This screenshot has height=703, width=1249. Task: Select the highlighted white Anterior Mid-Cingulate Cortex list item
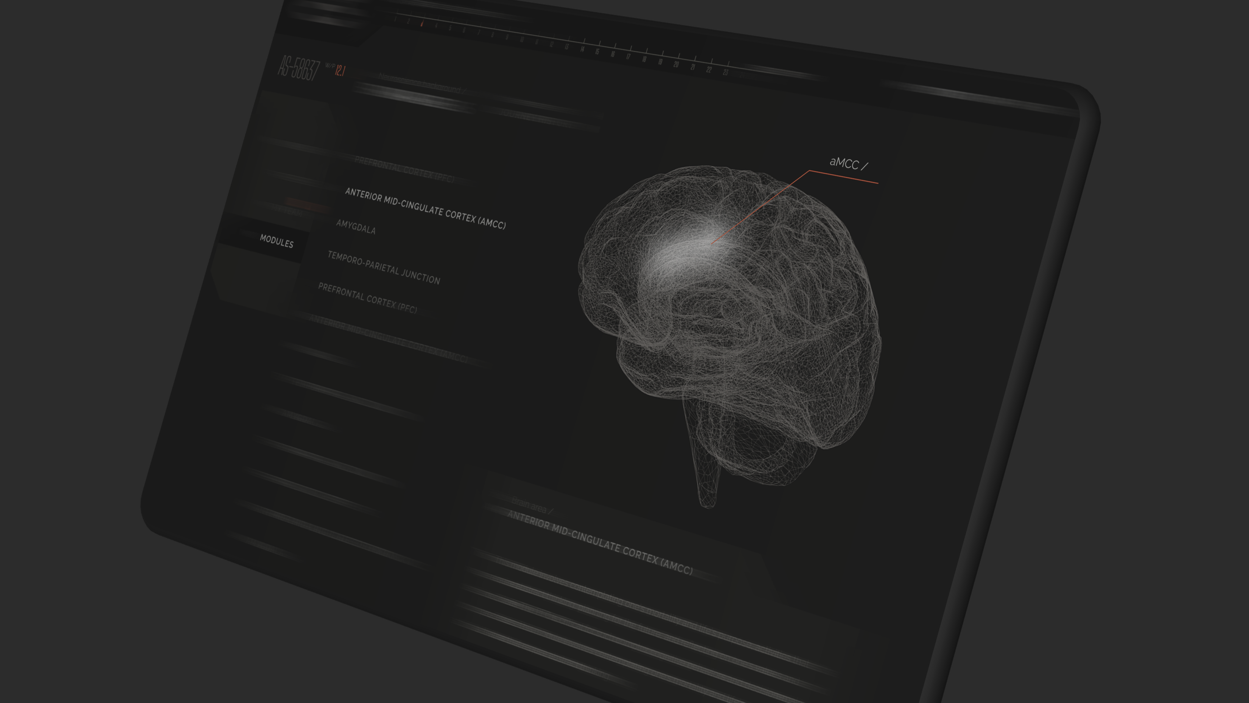[x=425, y=209]
